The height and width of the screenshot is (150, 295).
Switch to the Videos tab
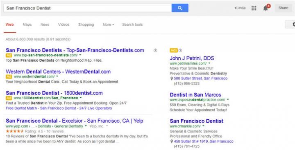(64, 25)
